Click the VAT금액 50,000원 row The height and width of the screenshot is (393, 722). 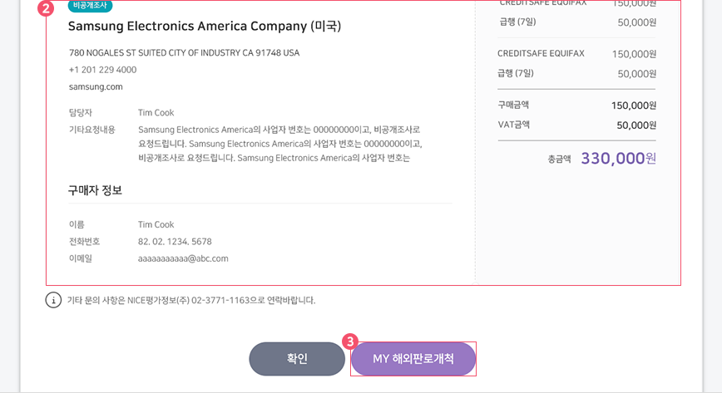pyautogui.click(x=576, y=125)
